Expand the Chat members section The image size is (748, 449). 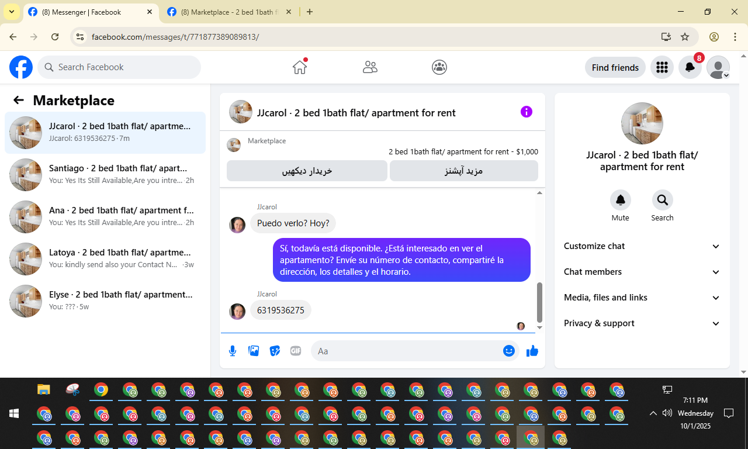click(x=642, y=272)
